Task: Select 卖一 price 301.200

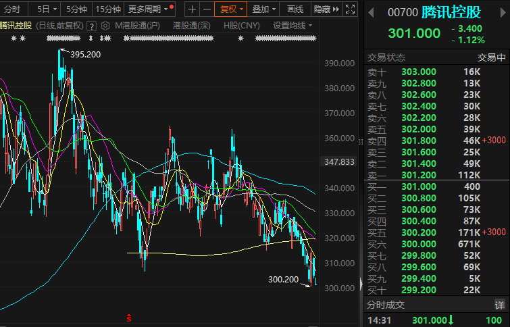Action: pos(419,175)
